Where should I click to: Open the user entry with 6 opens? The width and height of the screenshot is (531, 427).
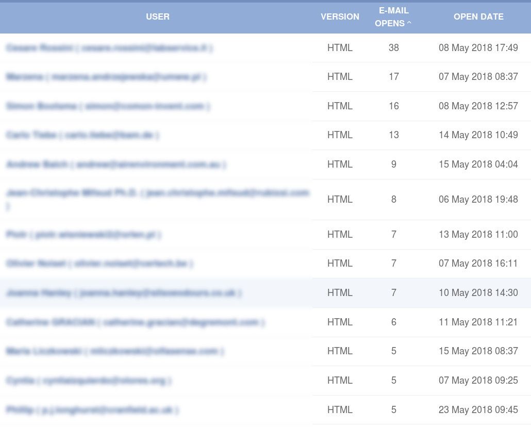click(x=136, y=322)
